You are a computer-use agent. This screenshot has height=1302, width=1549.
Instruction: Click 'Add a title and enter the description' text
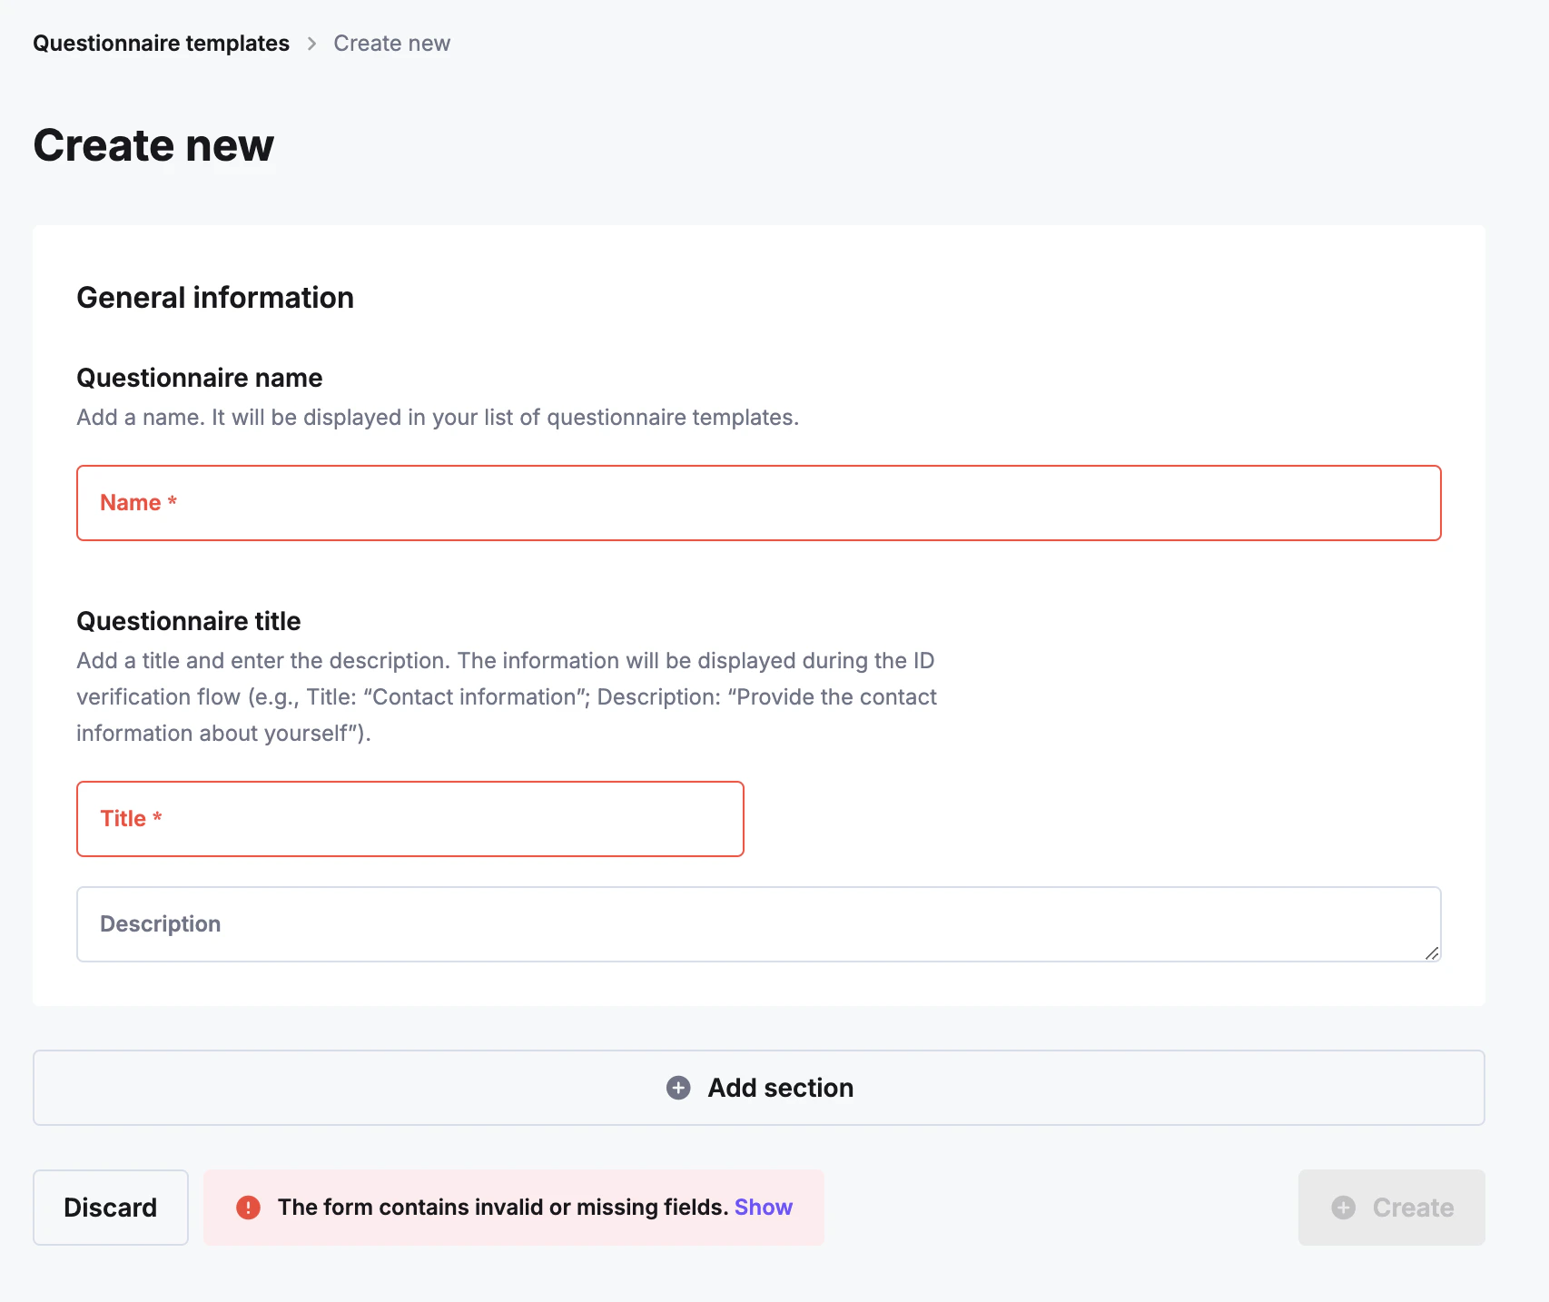pyautogui.click(x=507, y=697)
